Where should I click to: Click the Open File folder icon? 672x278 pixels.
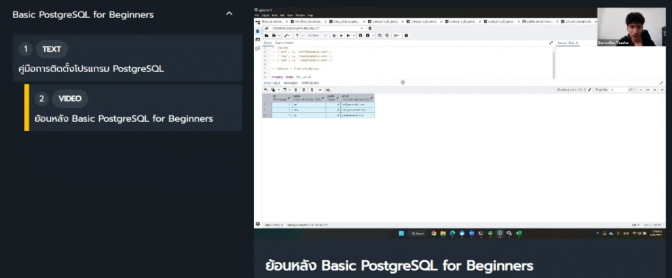click(266, 35)
